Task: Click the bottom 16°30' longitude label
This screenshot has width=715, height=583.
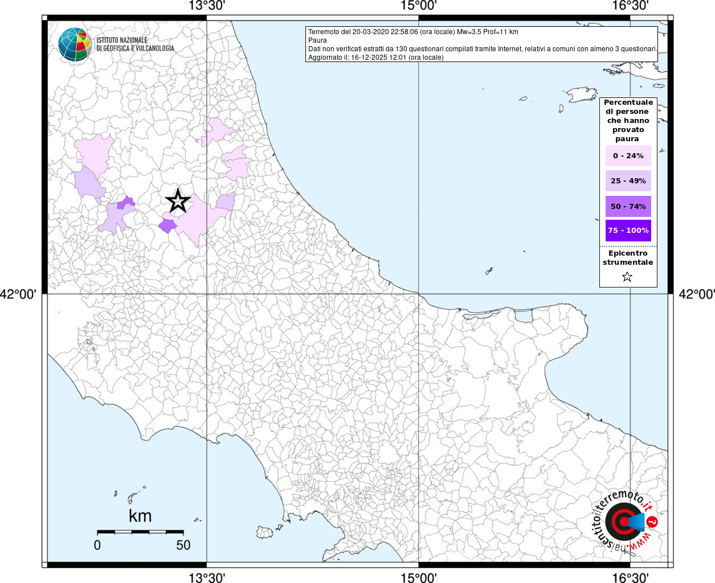Action: (630, 577)
